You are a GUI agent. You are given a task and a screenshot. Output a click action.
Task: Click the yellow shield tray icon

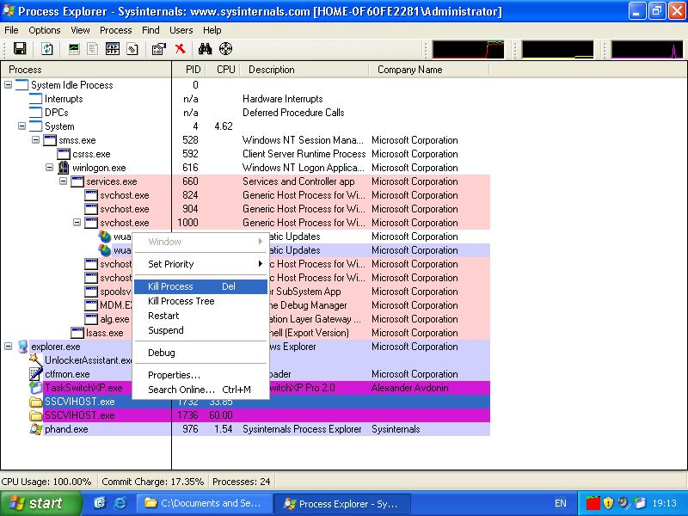click(608, 503)
